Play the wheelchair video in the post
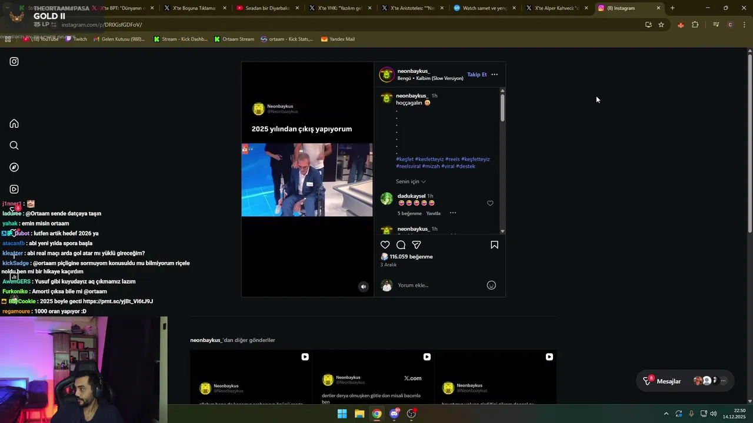The width and height of the screenshot is (753, 423). tap(307, 180)
